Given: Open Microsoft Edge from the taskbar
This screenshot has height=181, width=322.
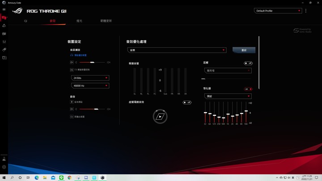Looking at the screenshot, I should coord(37,177).
